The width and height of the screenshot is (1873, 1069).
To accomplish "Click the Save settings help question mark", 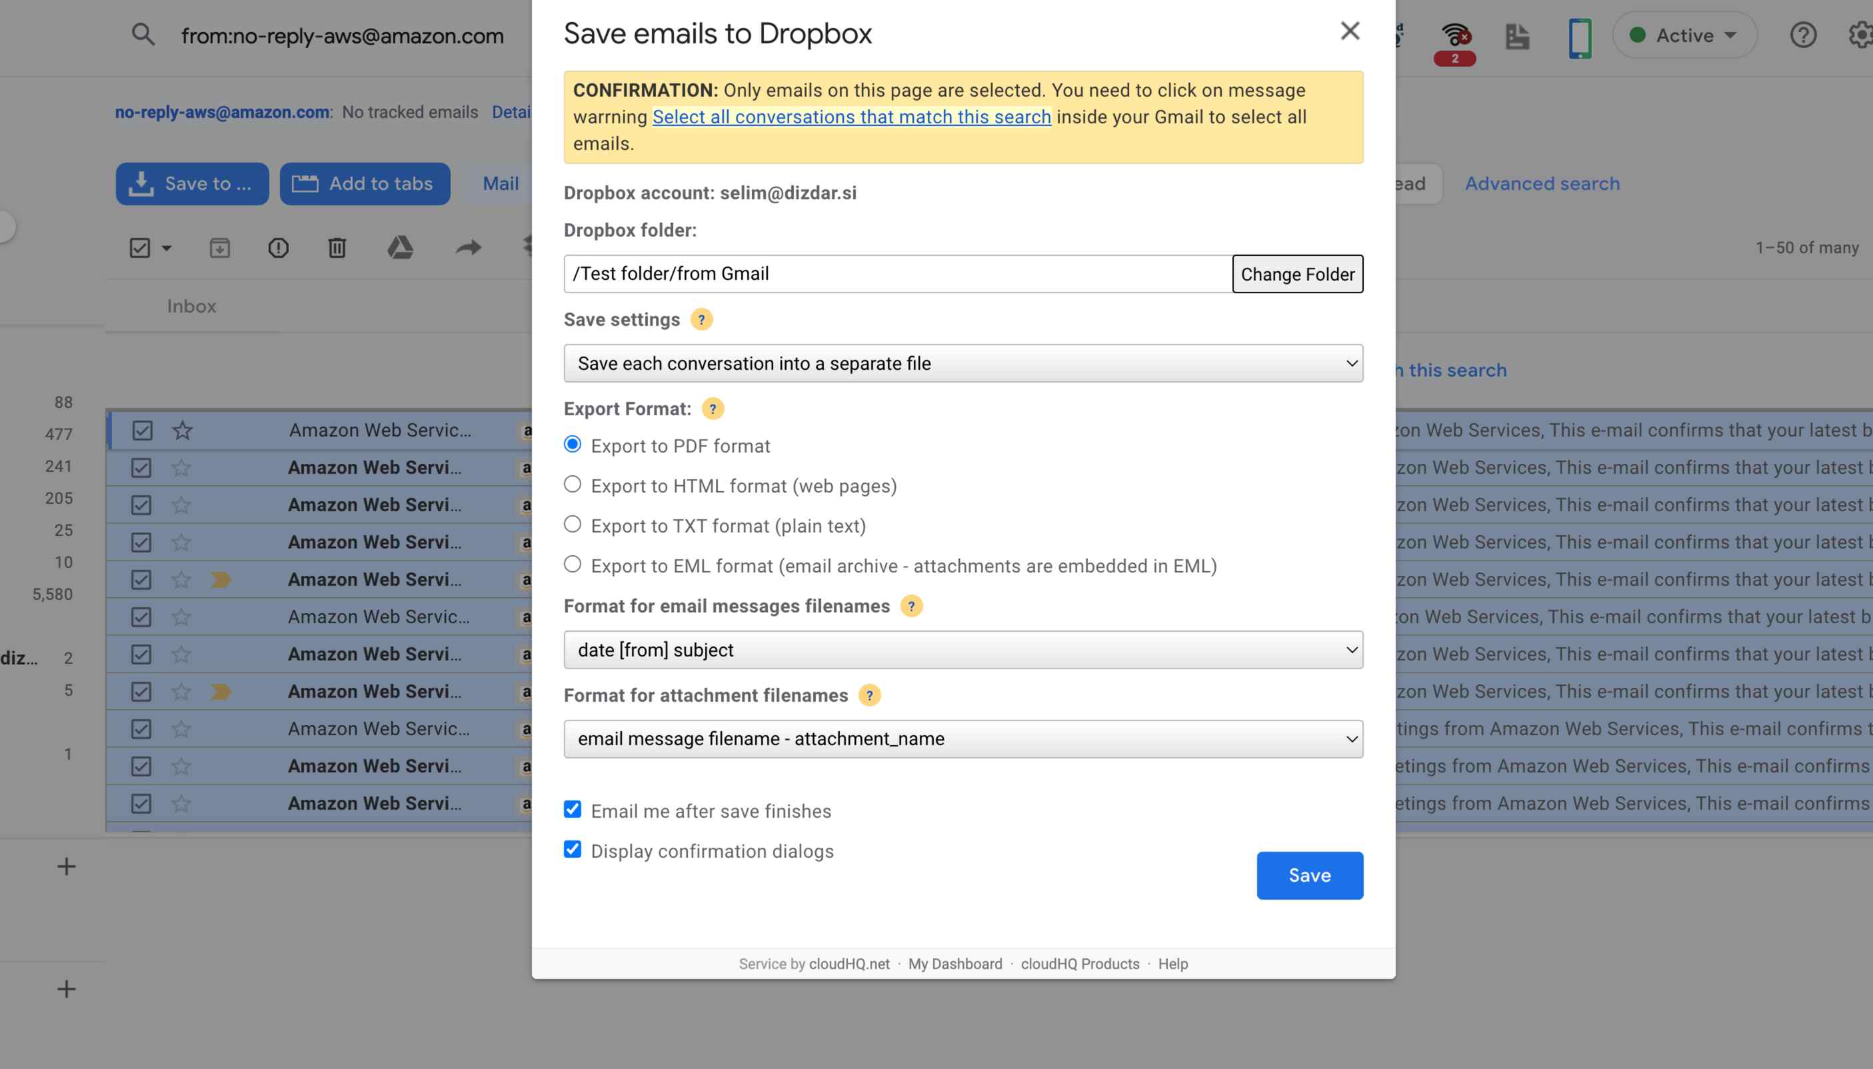I will (701, 319).
